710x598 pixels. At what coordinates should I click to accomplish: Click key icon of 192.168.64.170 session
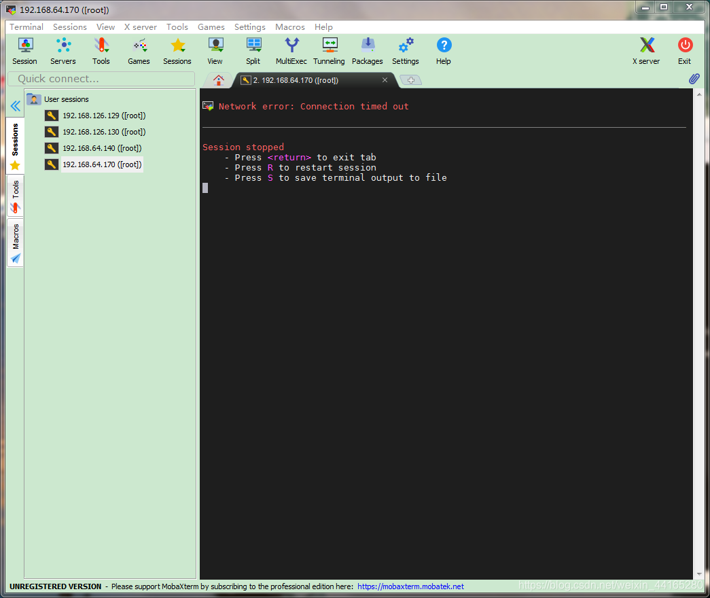click(52, 164)
